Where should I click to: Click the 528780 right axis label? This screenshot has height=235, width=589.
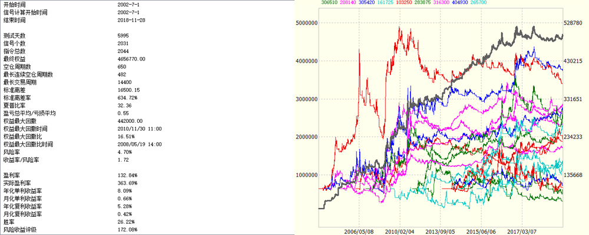(x=577, y=23)
